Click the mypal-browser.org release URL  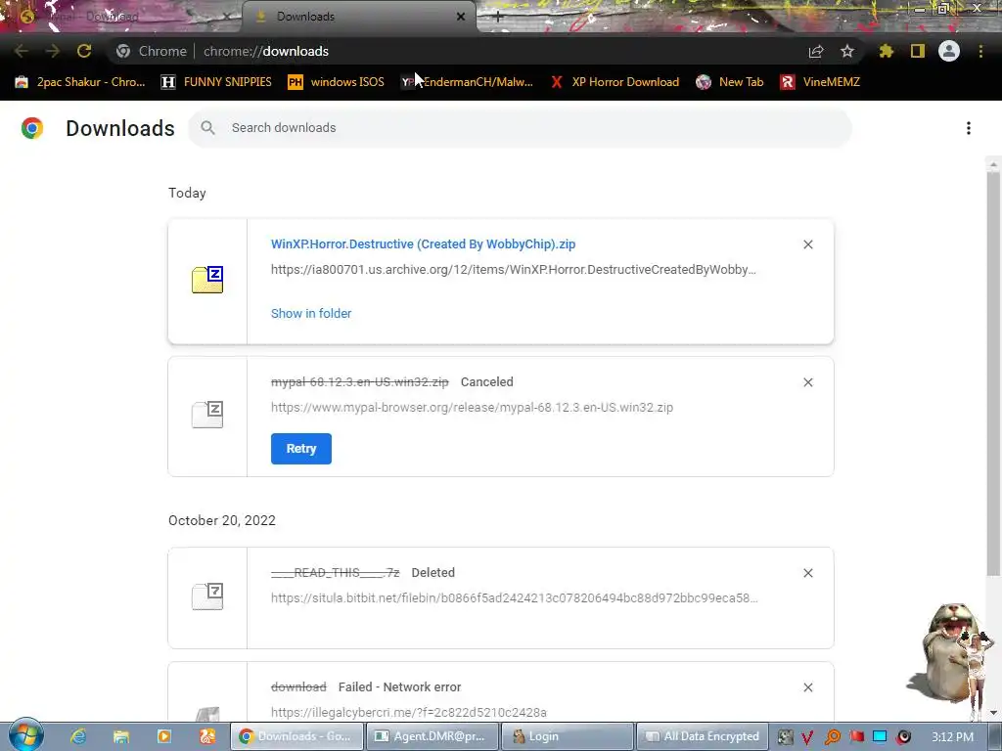472,408
